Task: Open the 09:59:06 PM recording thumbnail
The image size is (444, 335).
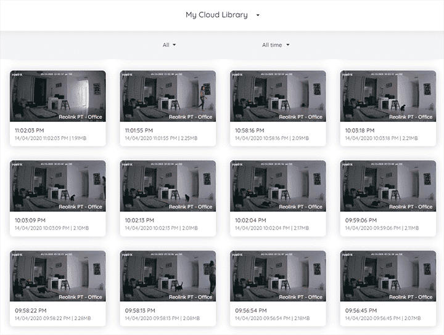Action: click(388, 186)
